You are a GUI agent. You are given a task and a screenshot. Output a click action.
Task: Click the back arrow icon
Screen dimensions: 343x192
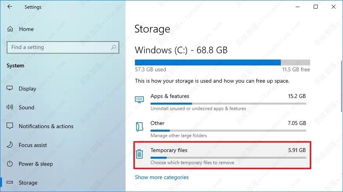pos(10,7)
